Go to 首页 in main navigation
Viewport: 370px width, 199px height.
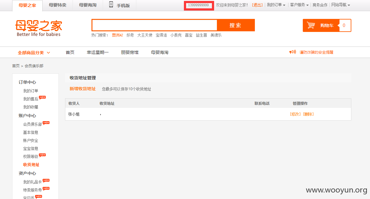[x=70, y=52]
